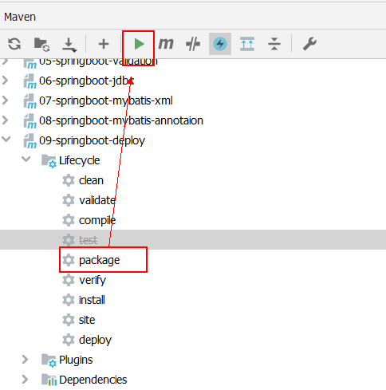This screenshot has height=390, width=386.
Task: Download sources and documentation
Action: tap(69, 45)
